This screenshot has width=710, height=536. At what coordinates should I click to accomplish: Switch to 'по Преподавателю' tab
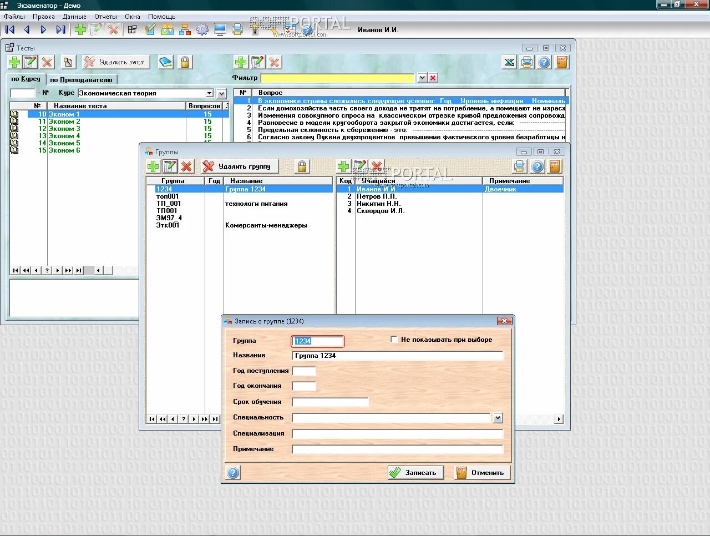pyautogui.click(x=81, y=80)
